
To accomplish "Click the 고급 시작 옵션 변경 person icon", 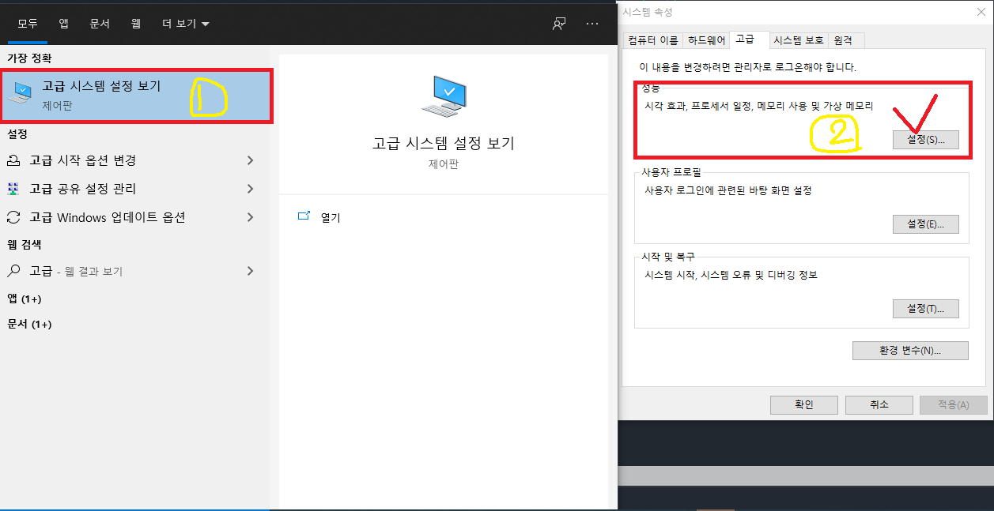I will click(13, 160).
